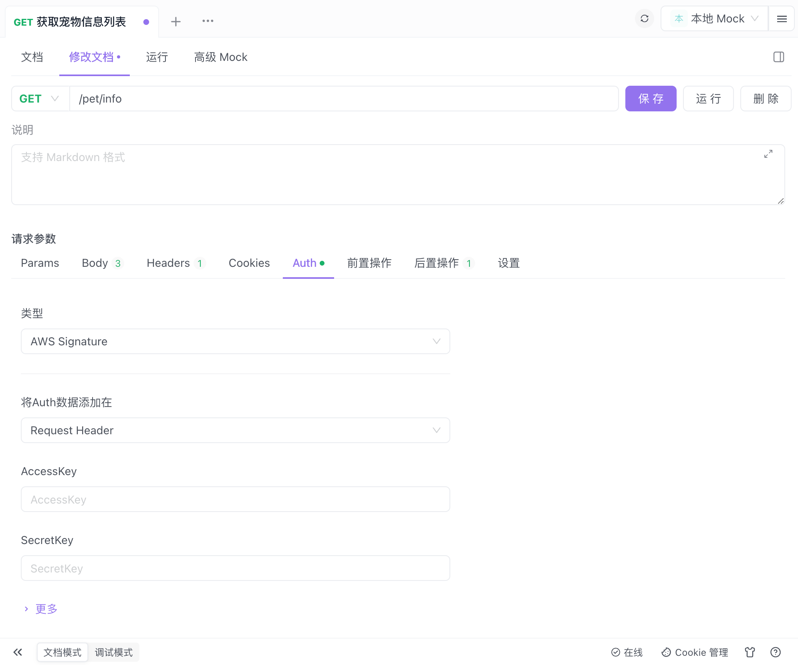Open the hamburger menu icon
The image size is (798, 665).
pos(782,19)
